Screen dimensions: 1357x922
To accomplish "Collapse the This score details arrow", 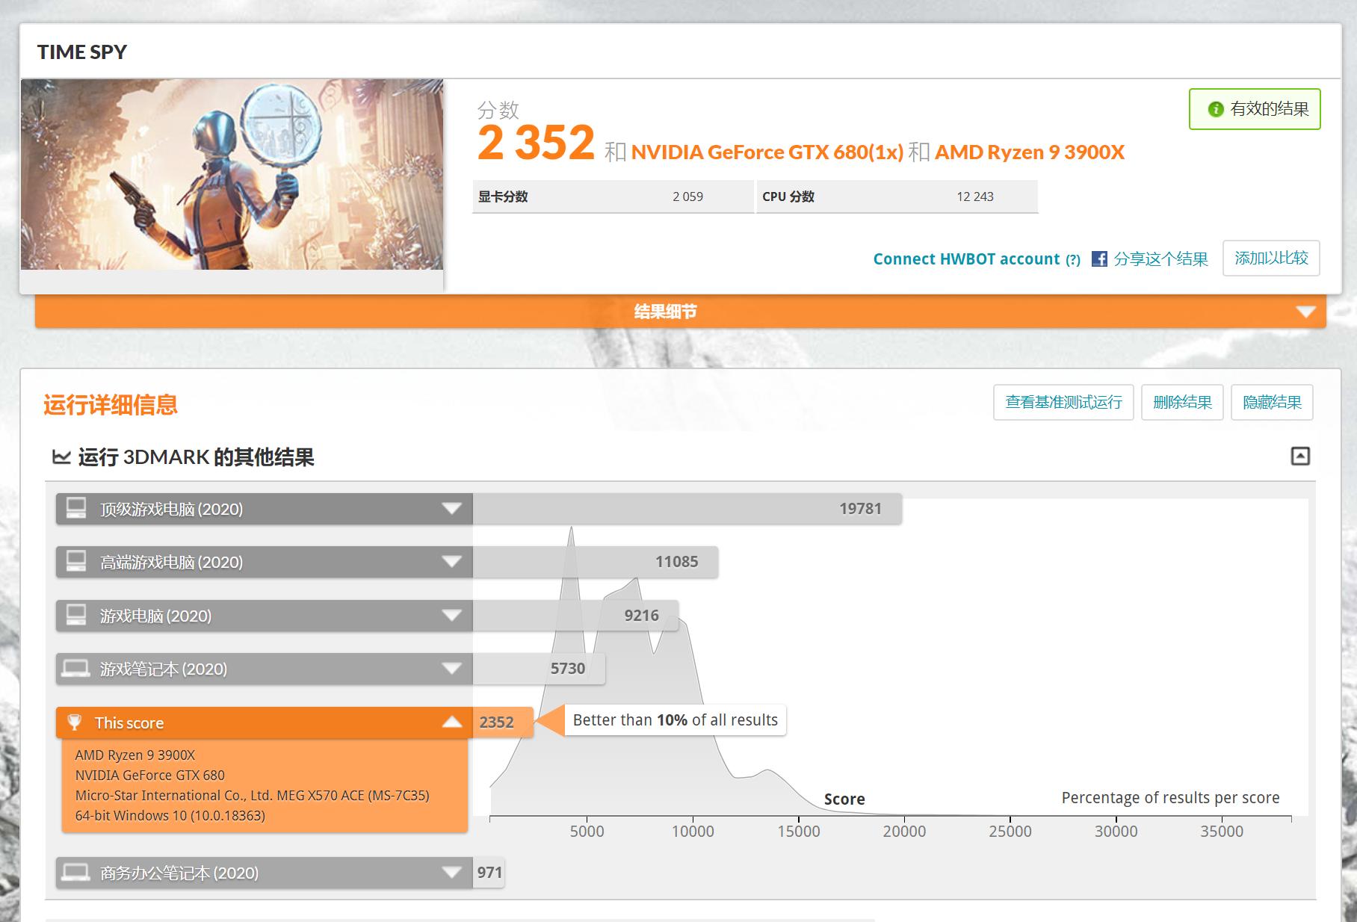I will click(x=451, y=722).
